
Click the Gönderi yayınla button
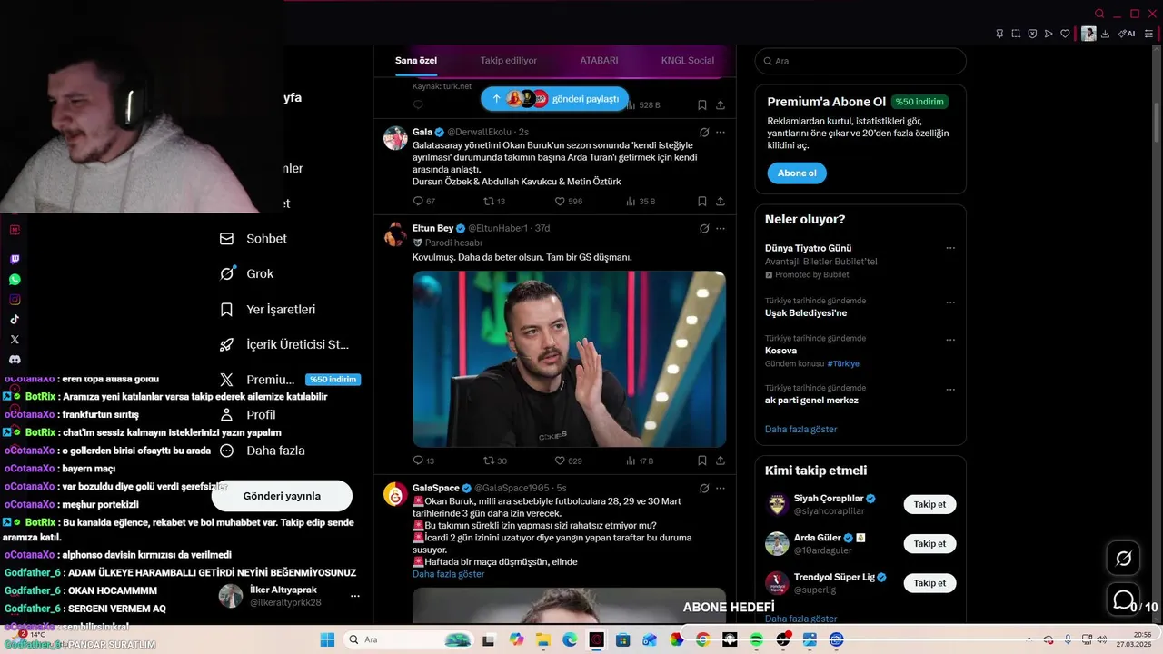[x=282, y=496]
